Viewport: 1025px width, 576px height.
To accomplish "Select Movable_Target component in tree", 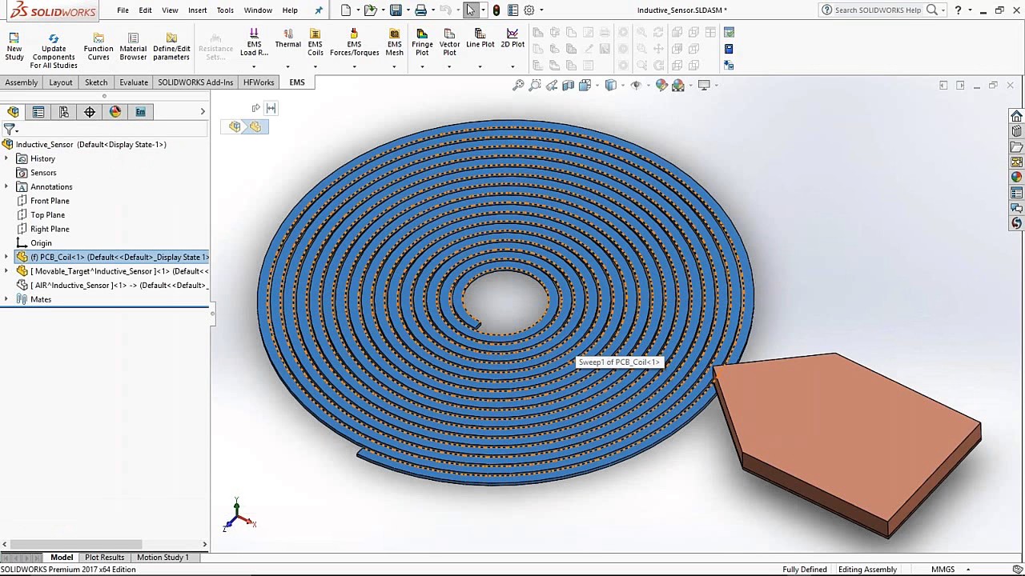I will (112, 271).
